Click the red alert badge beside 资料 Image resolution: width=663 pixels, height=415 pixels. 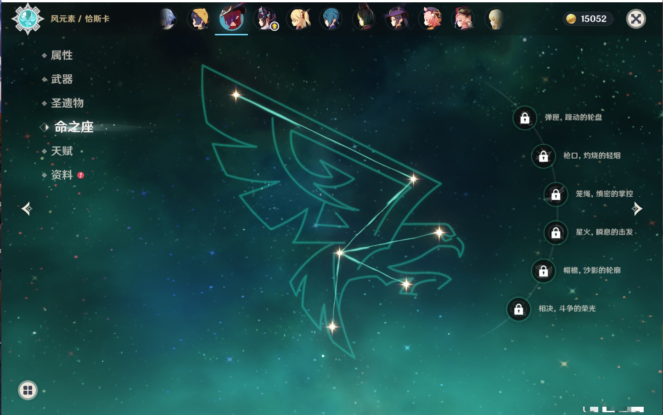(x=81, y=175)
